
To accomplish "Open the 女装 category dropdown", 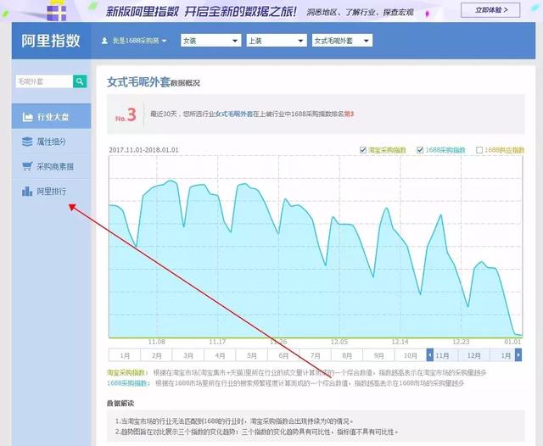I will (211, 41).
